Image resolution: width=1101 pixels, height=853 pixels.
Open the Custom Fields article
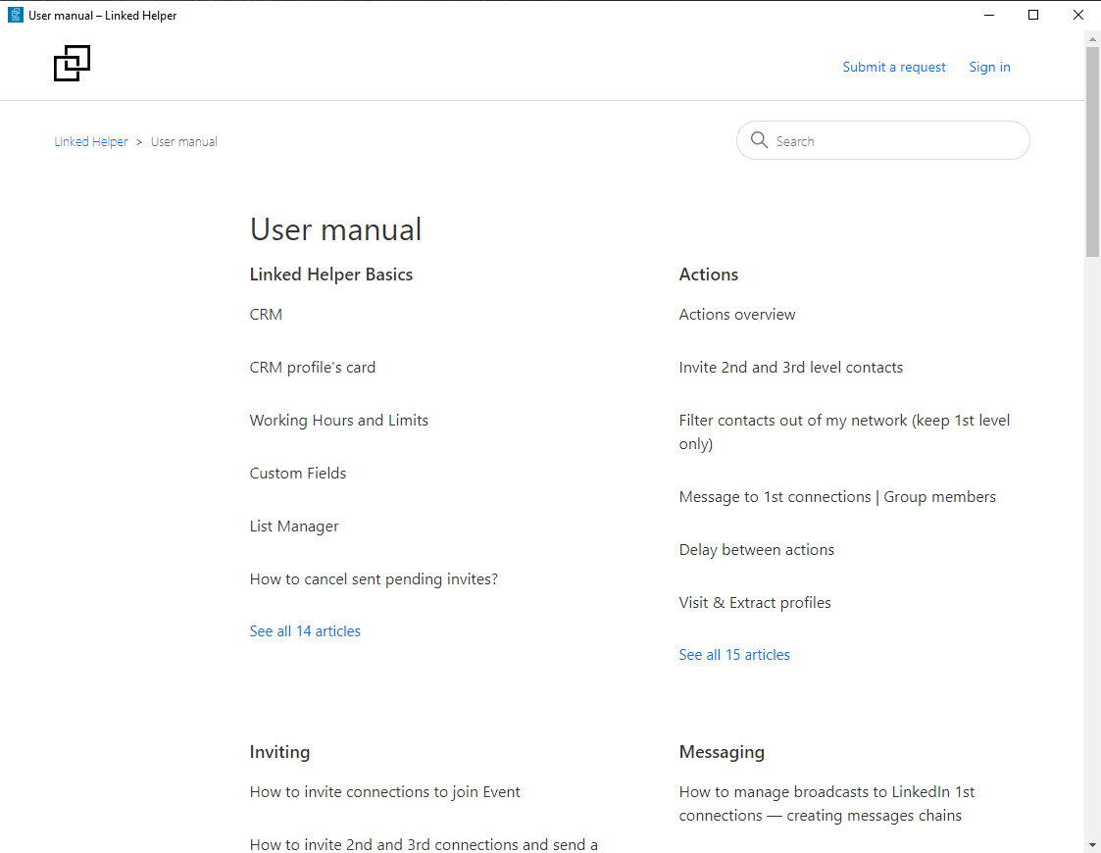pos(298,474)
